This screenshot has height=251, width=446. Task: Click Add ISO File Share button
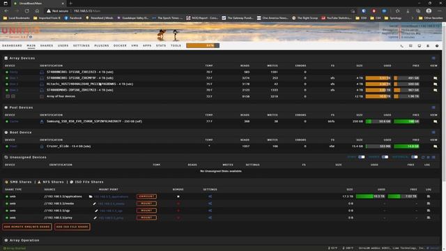(x=72, y=227)
